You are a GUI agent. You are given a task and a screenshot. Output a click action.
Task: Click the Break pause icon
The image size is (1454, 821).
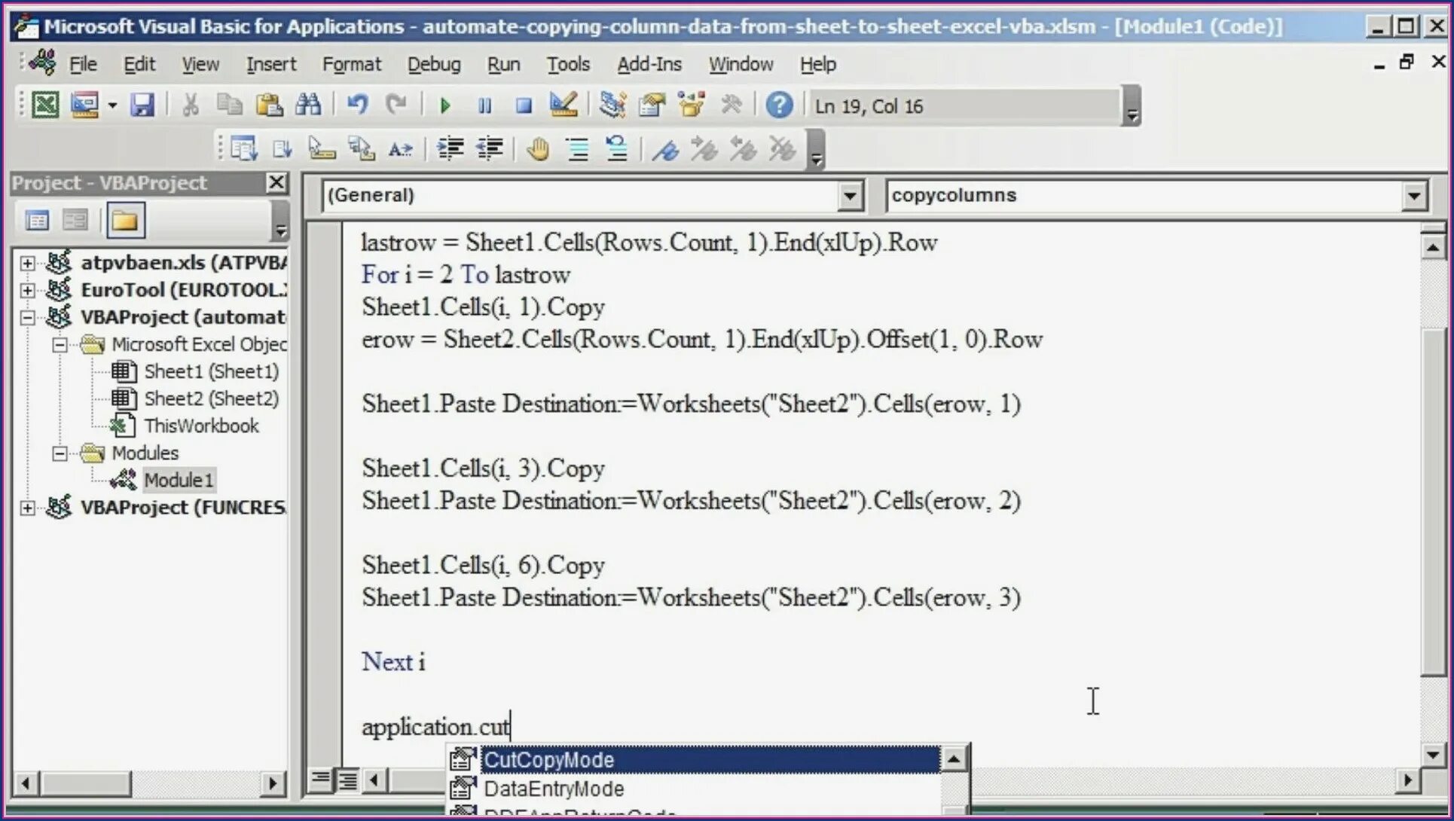[x=484, y=106]
